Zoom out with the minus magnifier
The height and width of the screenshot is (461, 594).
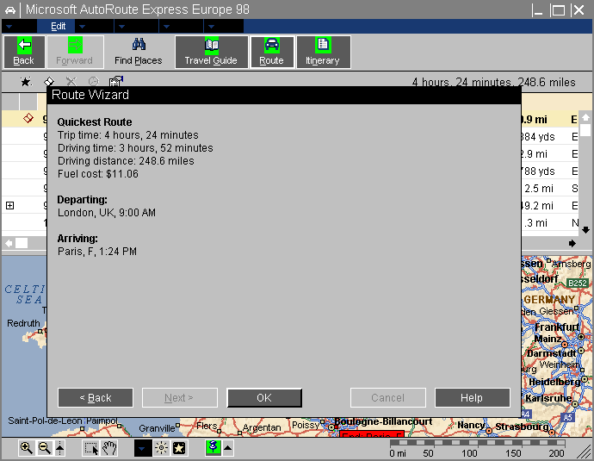point(45,448)
